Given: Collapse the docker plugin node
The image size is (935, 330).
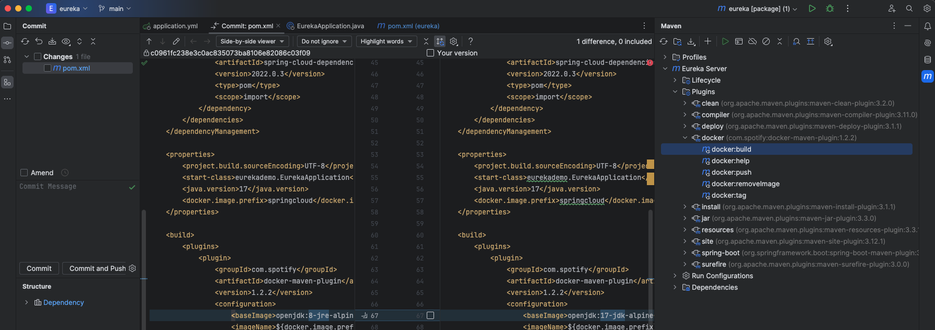Looking at the screenshot, I should click(x=685, y=138).
